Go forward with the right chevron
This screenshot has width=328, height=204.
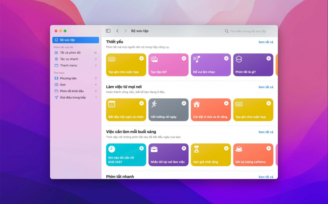[x=126, y=31]
